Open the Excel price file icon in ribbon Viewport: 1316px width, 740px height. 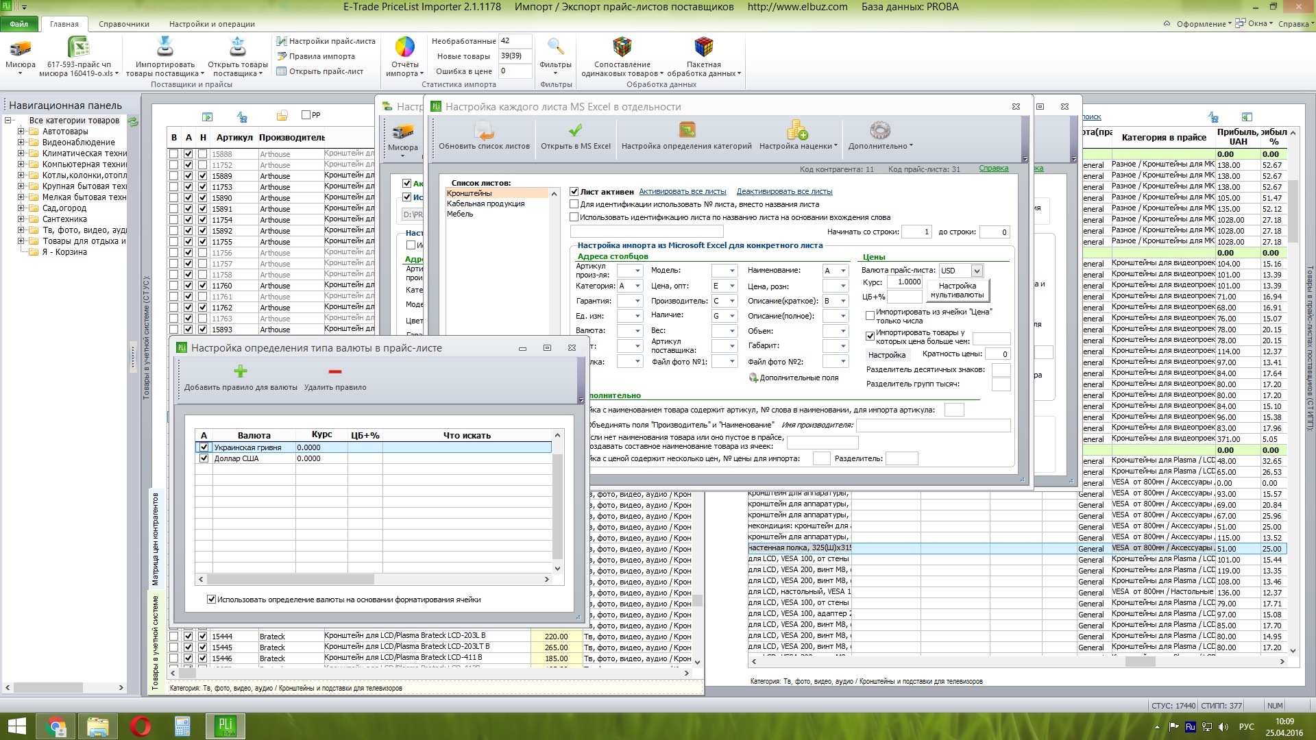tap(79, 48)
